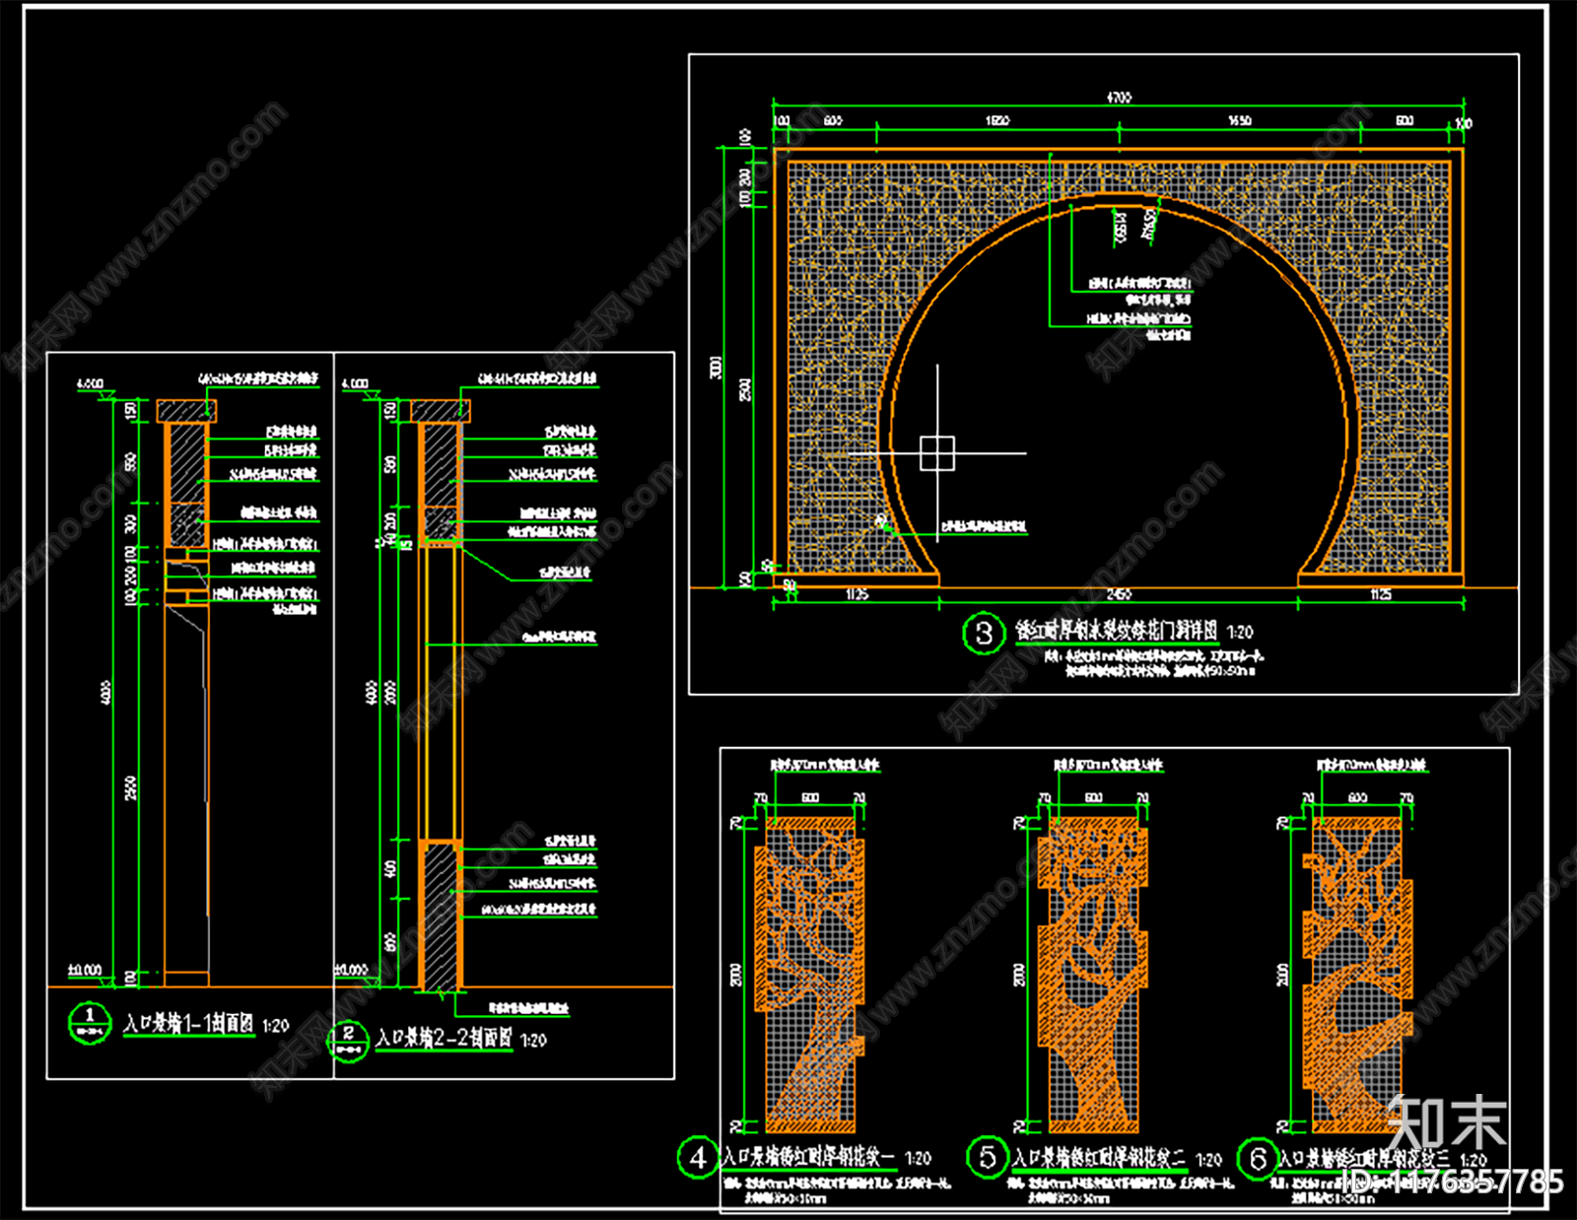
Task: Select the tree pattern three steel panel
Action: click(x=1357, y=974)
